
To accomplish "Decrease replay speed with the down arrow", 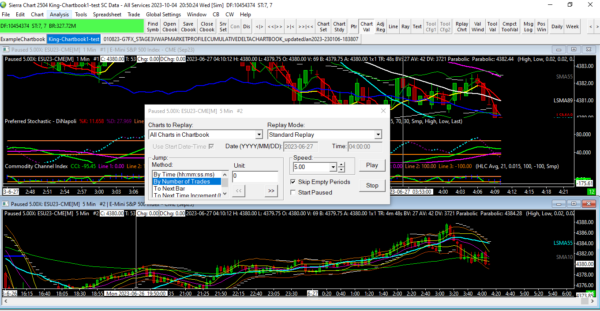I will 341,170.
